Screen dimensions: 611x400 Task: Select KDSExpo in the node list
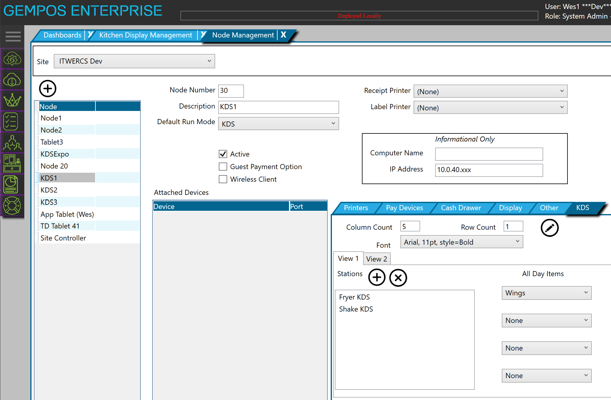[55, 154]
